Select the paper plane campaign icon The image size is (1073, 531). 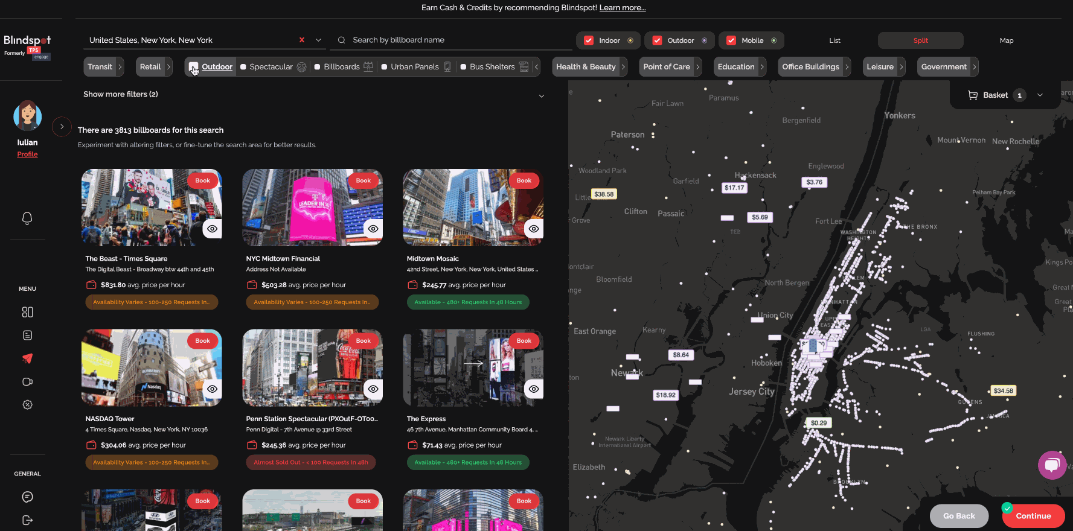(27, 358)
